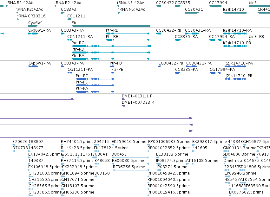Image resolution: width=270 pixels, height=197 pixels.
Task: Select transcript CG11211-RA
Action: tap(69, 40)
